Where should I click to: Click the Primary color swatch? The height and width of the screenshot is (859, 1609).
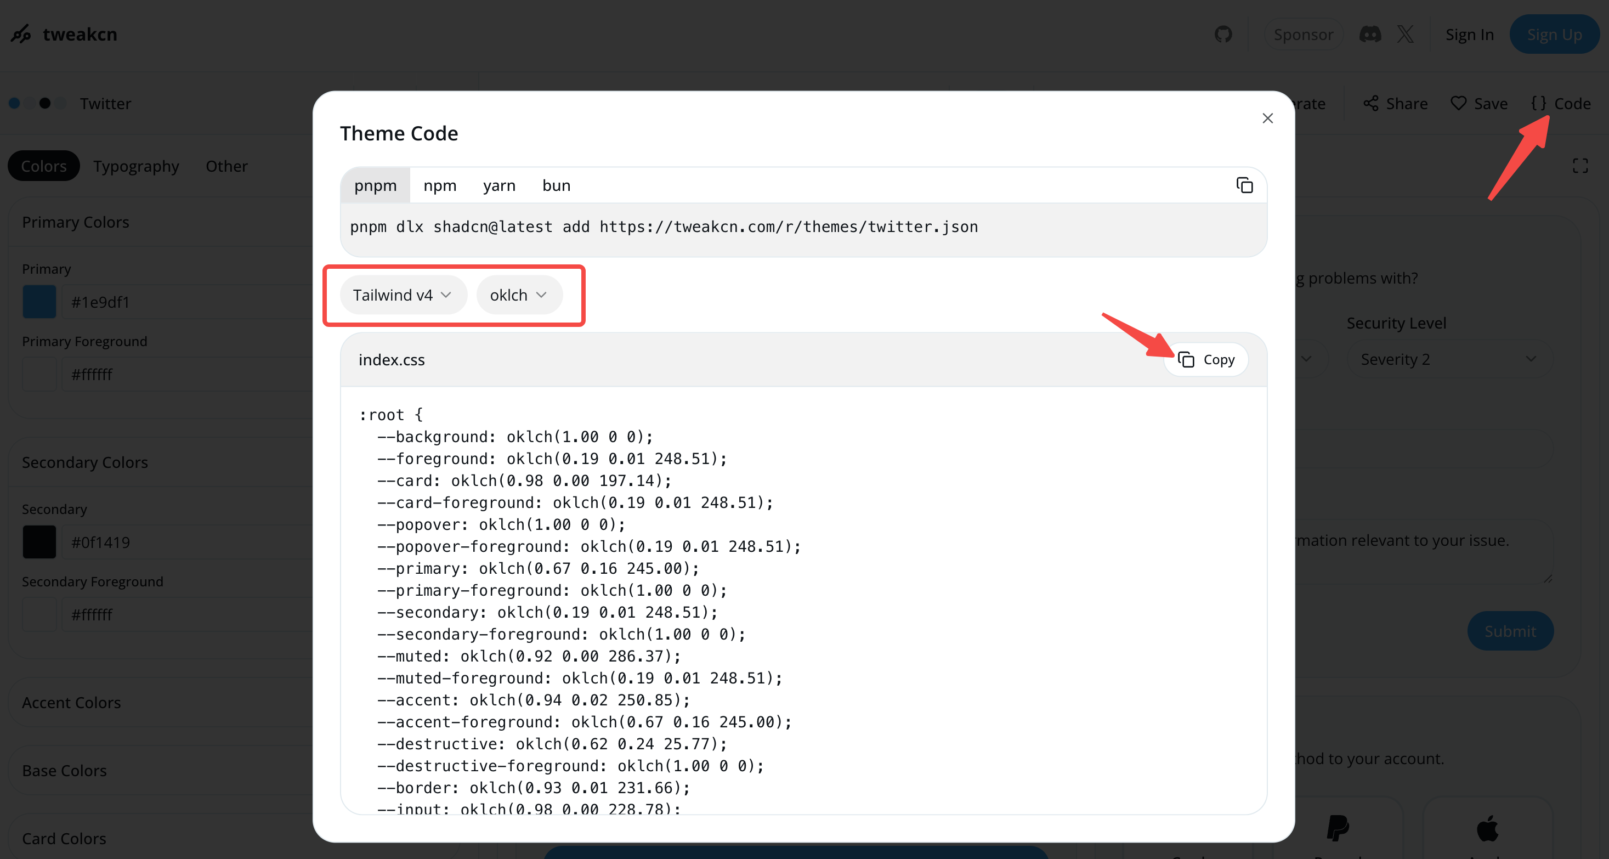(x=39, y=302)
